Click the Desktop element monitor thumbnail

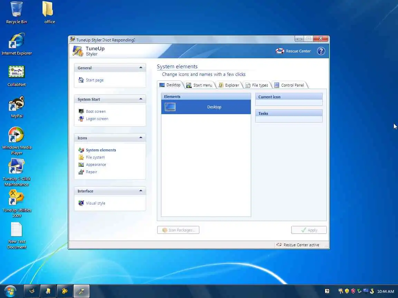[170, 107]
